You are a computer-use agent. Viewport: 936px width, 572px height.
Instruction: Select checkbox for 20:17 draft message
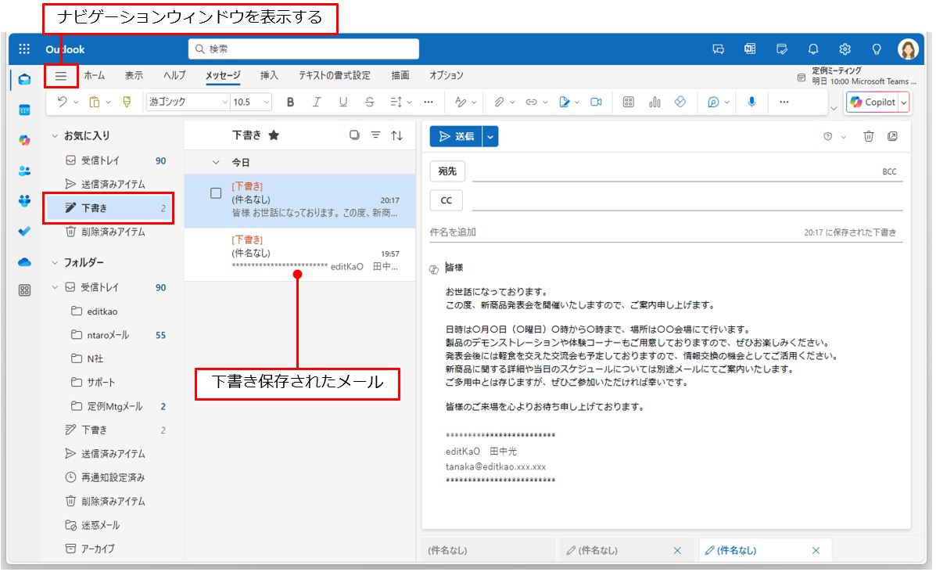tap(216, 192)
